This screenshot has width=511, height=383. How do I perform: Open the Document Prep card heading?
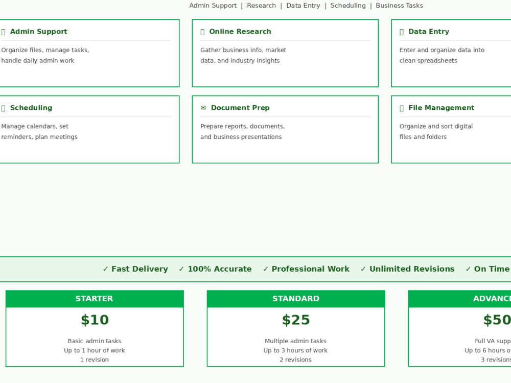click(x=240, y=108)
